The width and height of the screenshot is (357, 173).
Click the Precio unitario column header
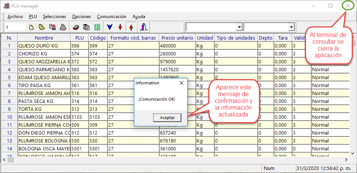pyautogui.click(x=177, y=38)
